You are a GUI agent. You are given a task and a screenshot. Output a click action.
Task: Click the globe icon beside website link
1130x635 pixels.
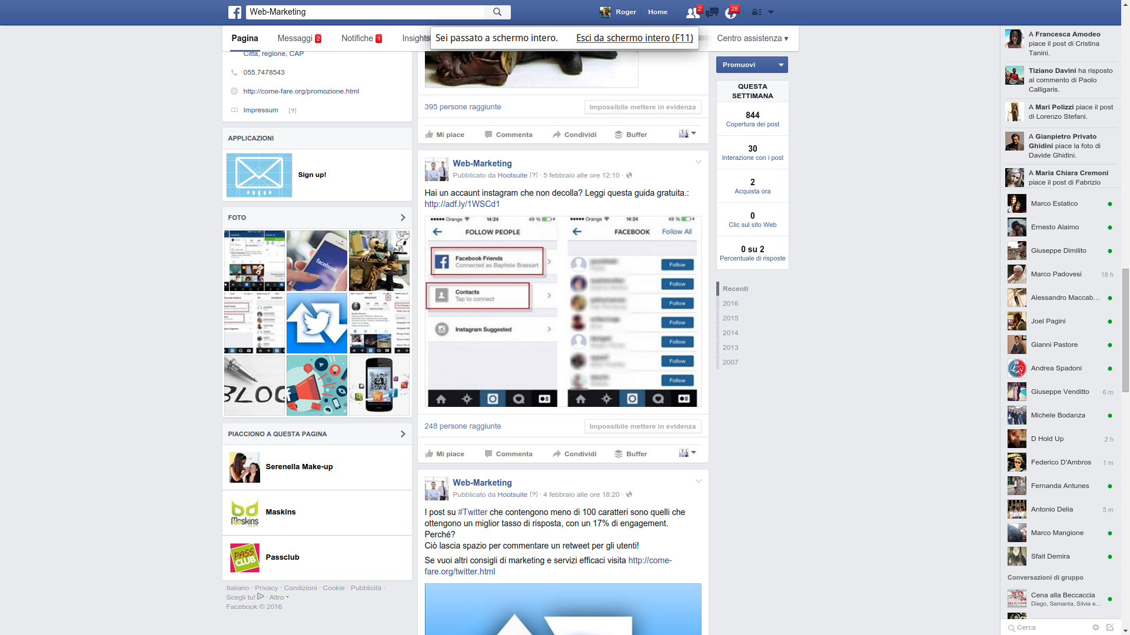click(234, 92)
